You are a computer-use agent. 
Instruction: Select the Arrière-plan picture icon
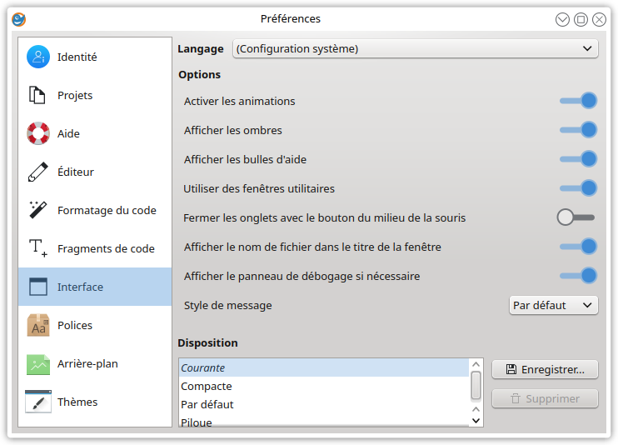(38, 363)
